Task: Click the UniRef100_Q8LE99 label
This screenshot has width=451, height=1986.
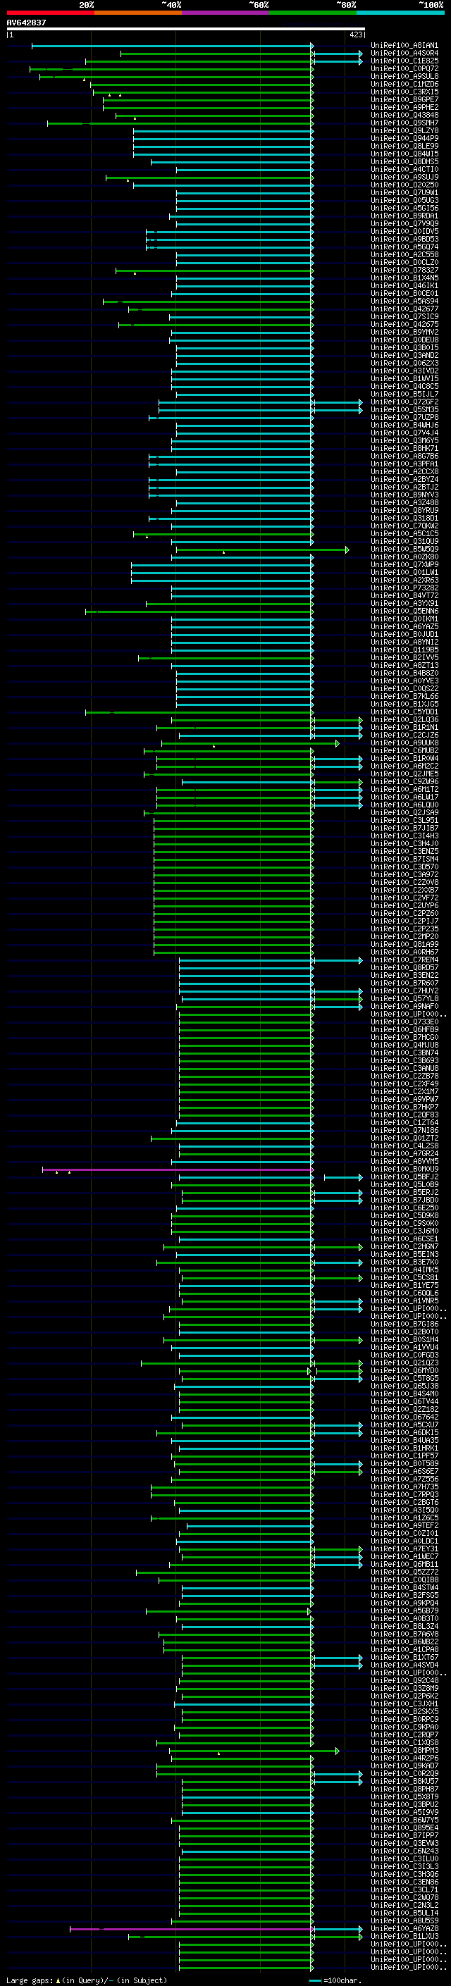Action: pyautogui.click(x=404, y=147)
